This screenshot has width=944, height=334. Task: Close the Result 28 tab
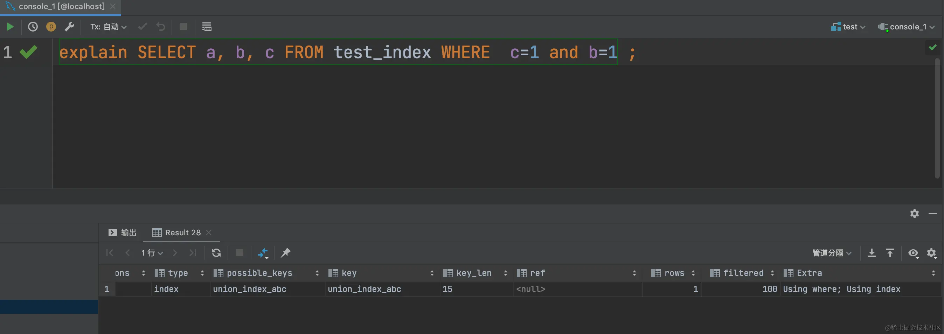click(209, 232)
